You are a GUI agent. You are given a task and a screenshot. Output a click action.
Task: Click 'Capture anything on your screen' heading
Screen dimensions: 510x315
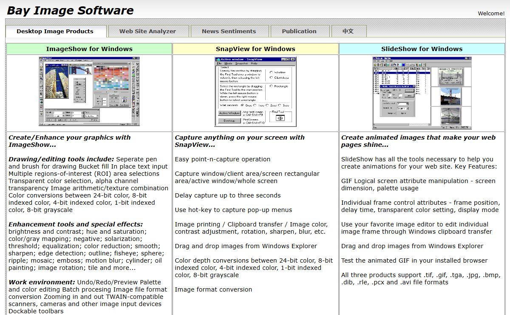pos(240,141)
